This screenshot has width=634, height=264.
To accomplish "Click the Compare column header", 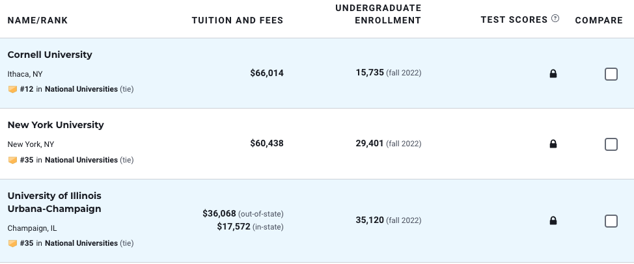I will click(599, 20).
